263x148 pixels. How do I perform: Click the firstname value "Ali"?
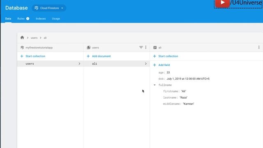(184, 91)
